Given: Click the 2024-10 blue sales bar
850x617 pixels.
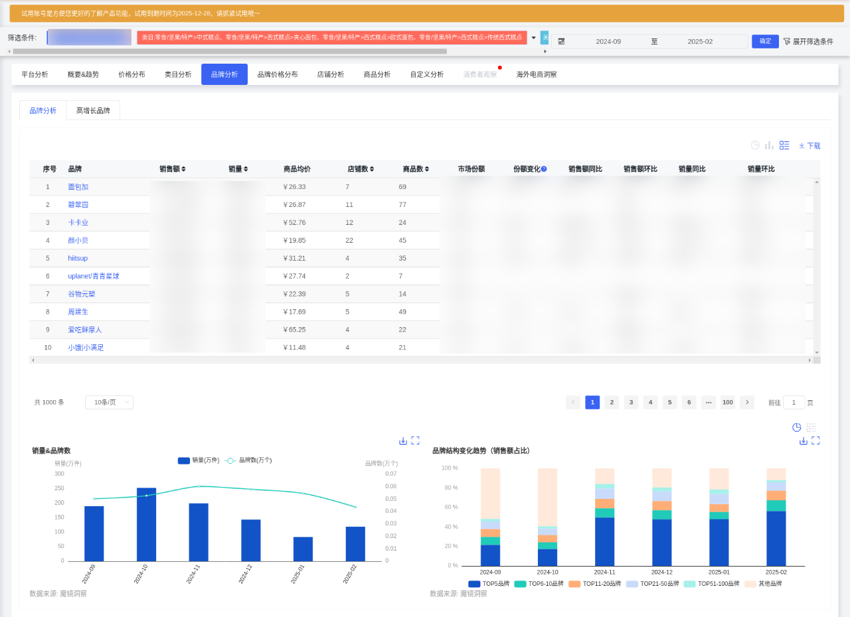Looking at the screenshot, I should (x=146, y=524).
